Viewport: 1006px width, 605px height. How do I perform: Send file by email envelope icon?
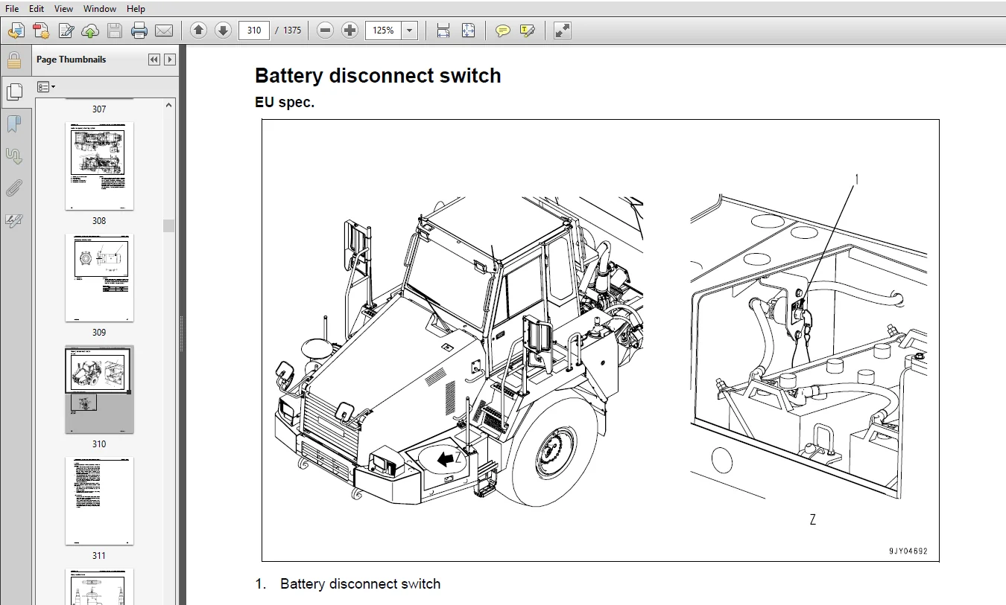(x=163, y=31)
